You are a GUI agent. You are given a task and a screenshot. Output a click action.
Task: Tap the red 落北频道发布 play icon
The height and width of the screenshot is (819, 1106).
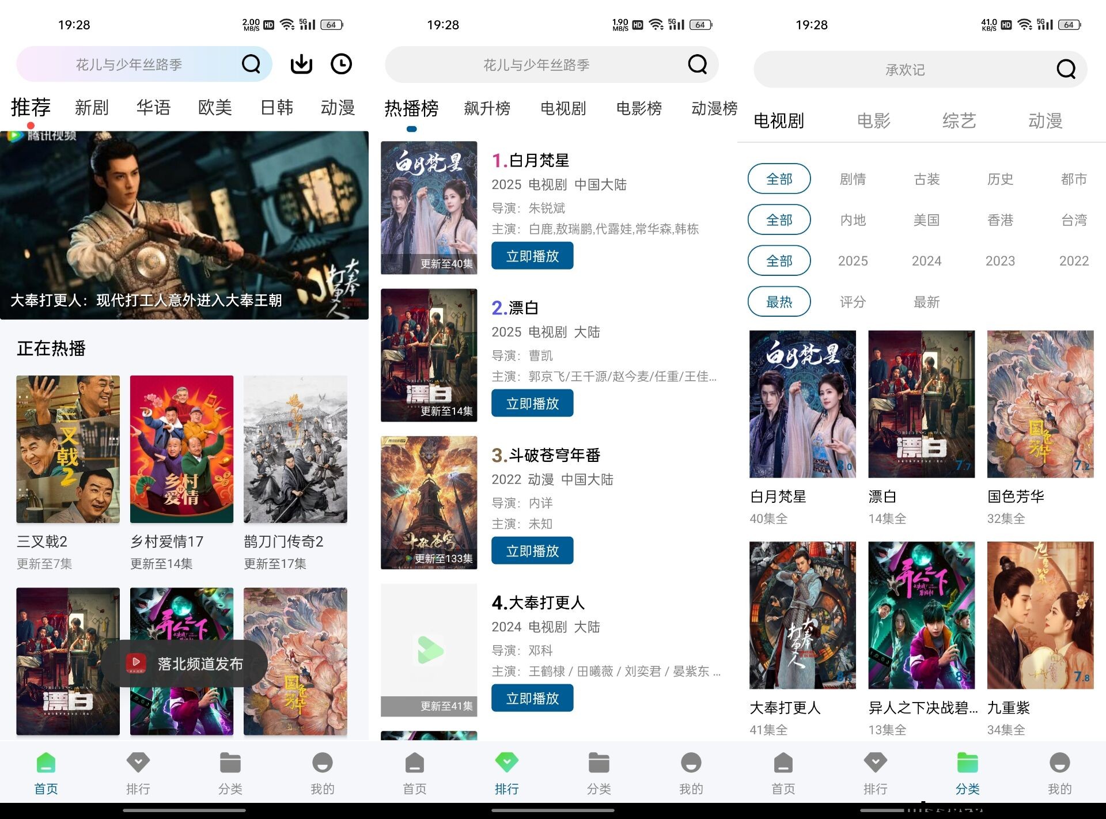(137, 663)
